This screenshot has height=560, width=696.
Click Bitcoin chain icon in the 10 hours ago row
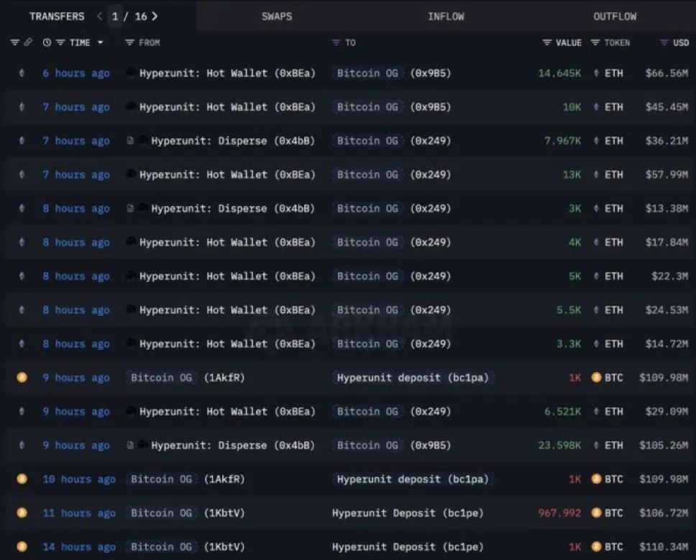click(22, 479)
